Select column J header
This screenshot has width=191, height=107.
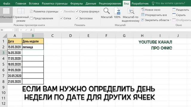(178, 36)
